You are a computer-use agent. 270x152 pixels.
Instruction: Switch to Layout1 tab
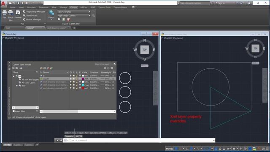click(18, 145)
